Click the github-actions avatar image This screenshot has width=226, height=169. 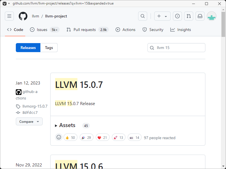pos(19,92)
